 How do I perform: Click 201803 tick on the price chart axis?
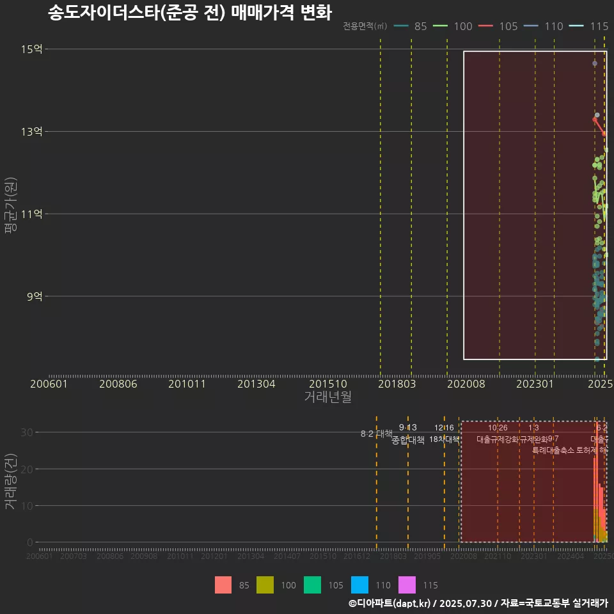click(x=397, y=384)
